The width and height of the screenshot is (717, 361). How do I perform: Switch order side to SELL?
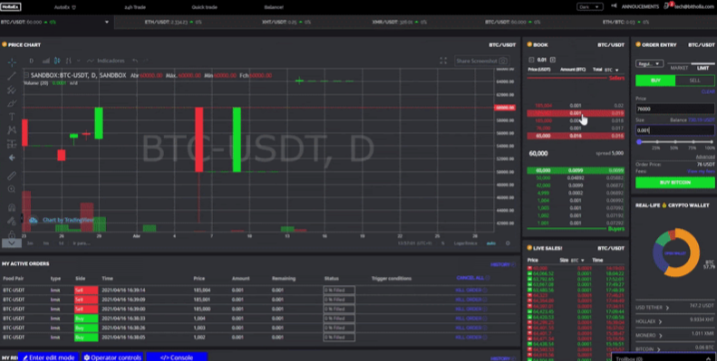694,81
